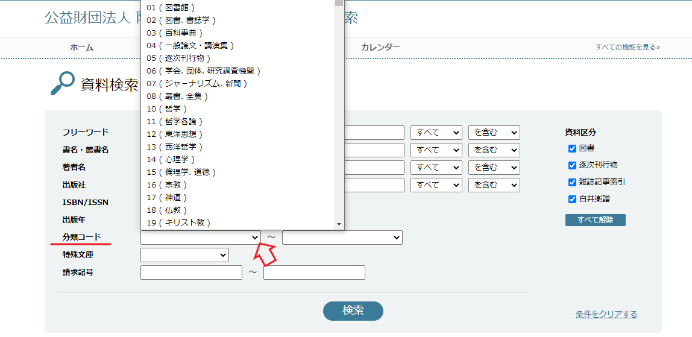Open the カレンダー tab

pyautogui.click(x=380, y=48)
